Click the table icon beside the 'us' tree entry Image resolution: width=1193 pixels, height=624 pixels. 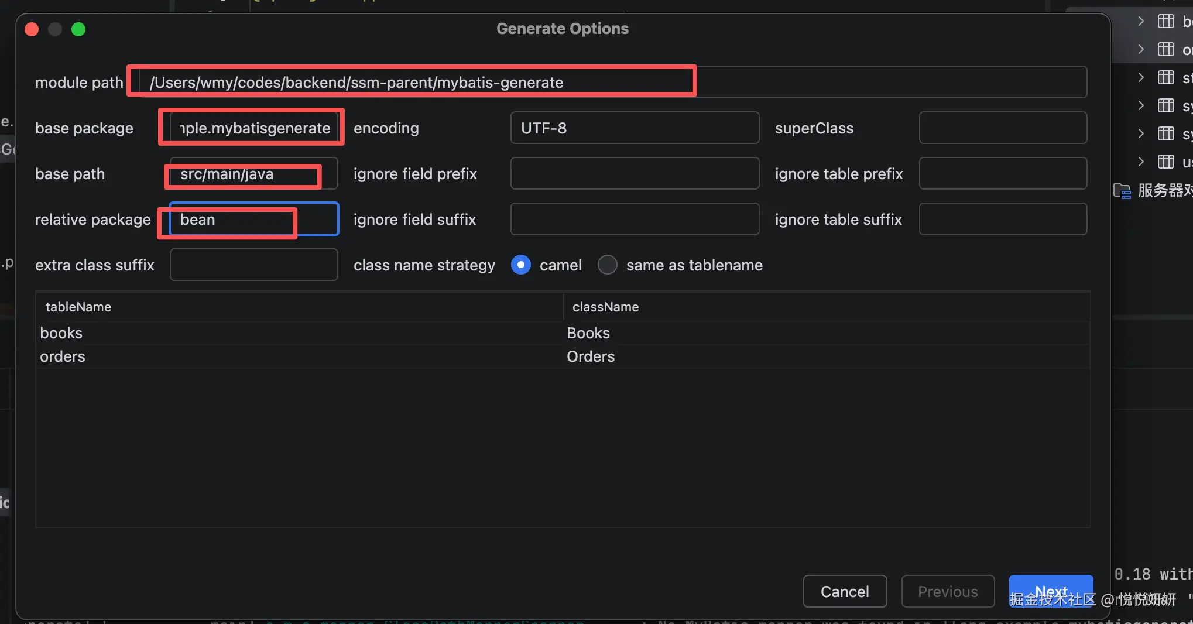pos(1165,162)
